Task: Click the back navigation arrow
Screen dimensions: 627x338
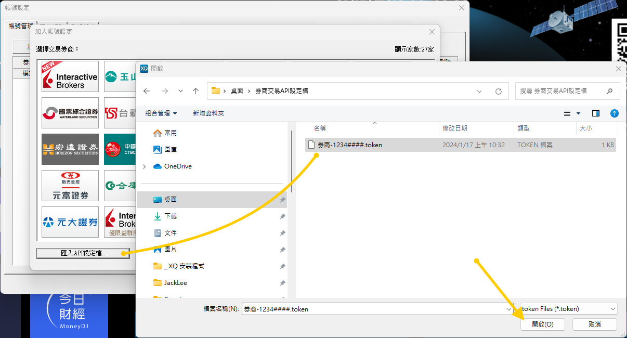Action: click(x=147, y=91)
